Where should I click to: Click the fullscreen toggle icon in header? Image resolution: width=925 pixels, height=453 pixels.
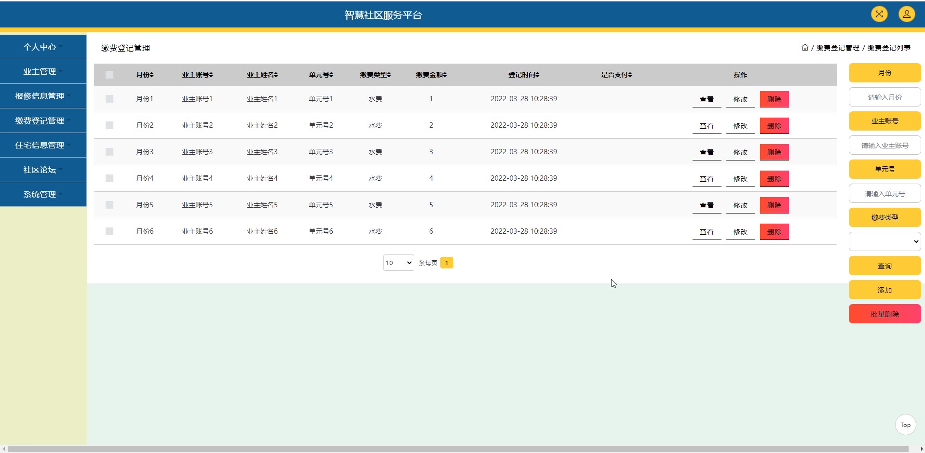(879, 14)
